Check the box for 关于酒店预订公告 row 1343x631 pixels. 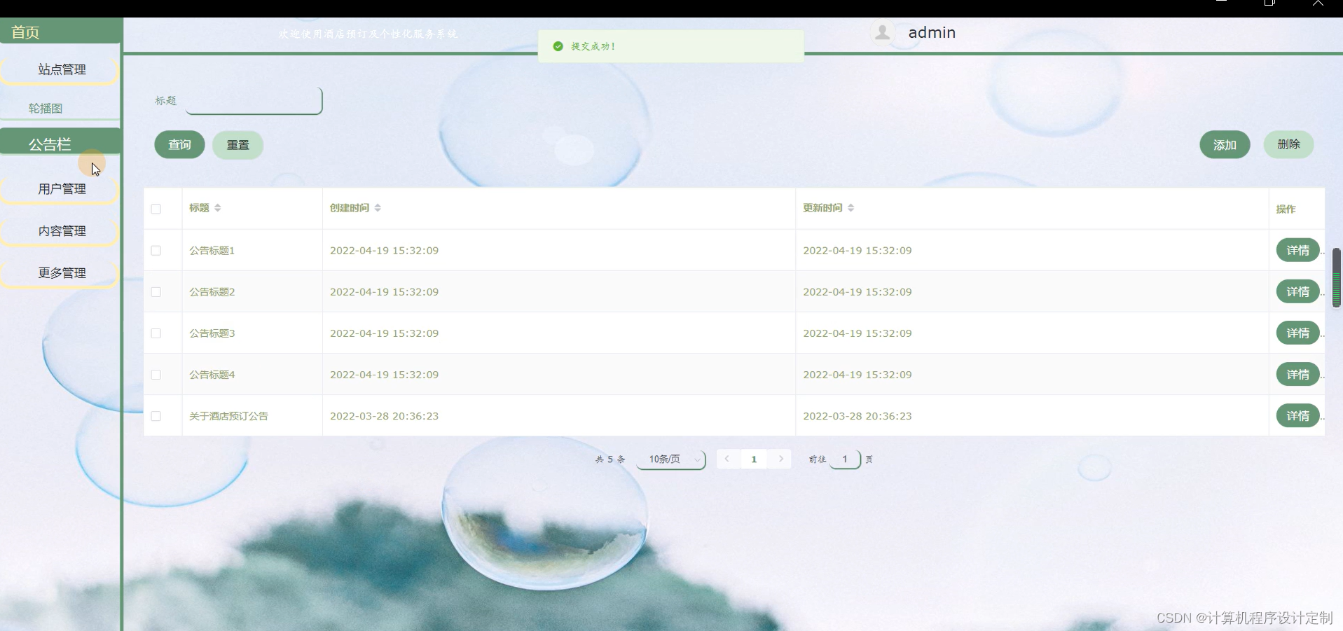coord(156,416)
